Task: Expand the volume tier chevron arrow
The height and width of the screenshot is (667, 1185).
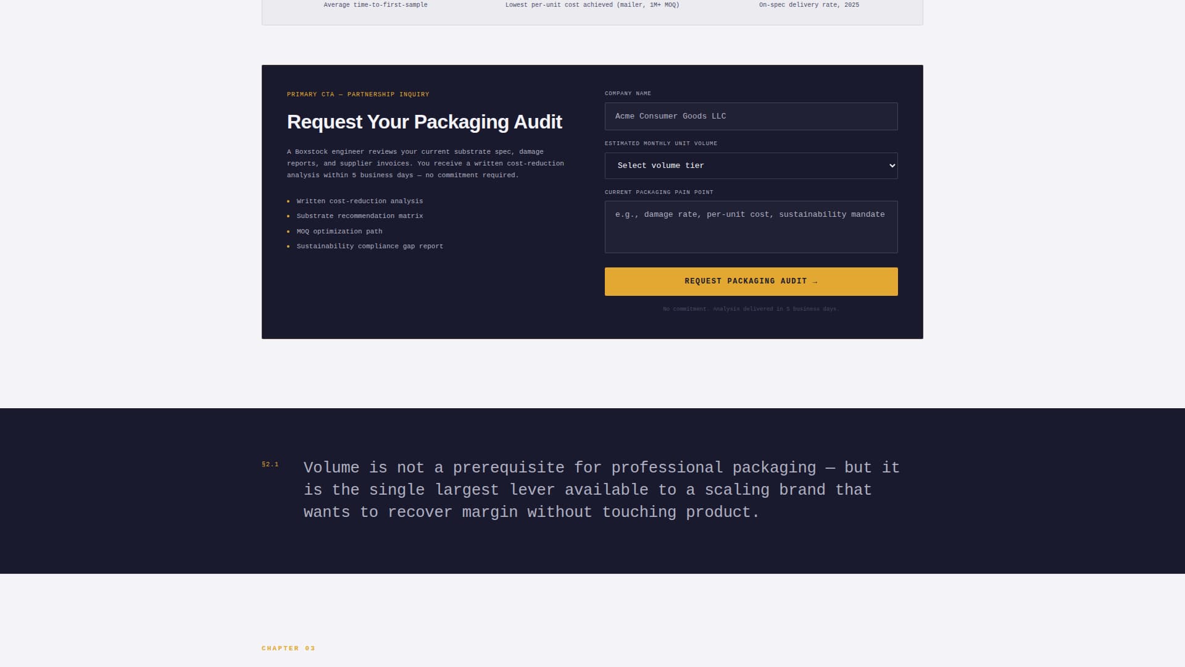Action: coord(891,166)
